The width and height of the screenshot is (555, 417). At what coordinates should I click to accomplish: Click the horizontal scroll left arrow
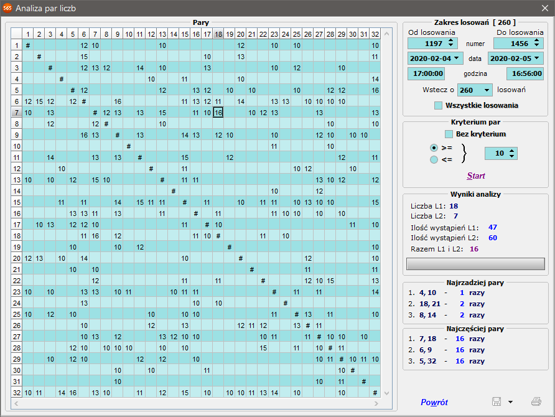click(16, 403)
